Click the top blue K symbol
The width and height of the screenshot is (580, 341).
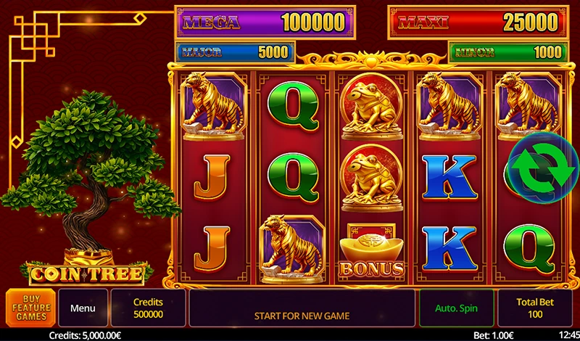449,178
